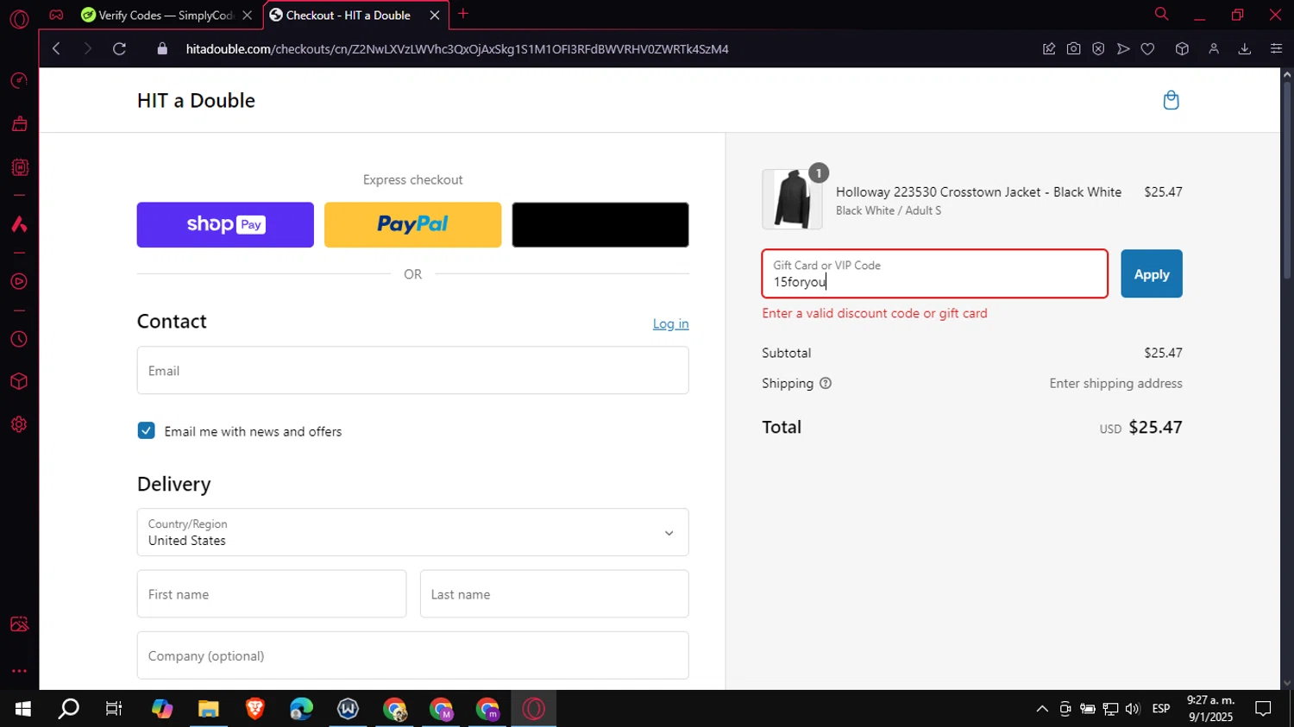Click the Crosstown Jacket product thumbnail
This screenshot has height=727, width=1294.
pos(792,199)
